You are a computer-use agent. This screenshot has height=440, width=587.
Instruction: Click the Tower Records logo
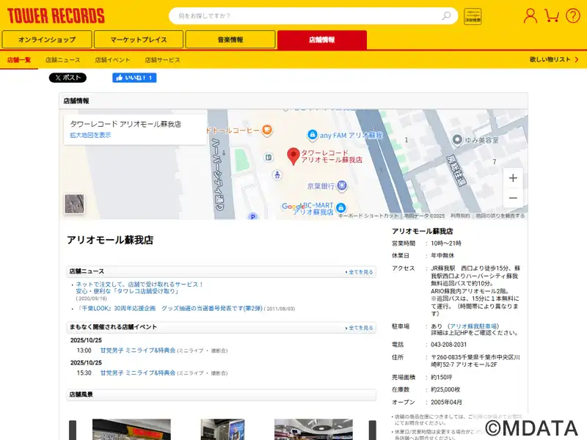(56, 15)
